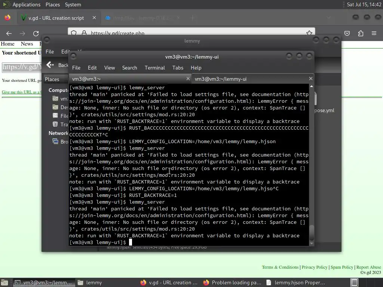
Task: Click Report Abuse link
Action: [x=368, y=267]
